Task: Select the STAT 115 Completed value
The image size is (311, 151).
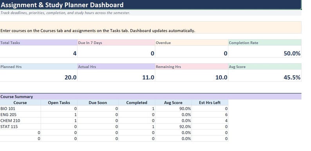Action: tap(137, 126)
